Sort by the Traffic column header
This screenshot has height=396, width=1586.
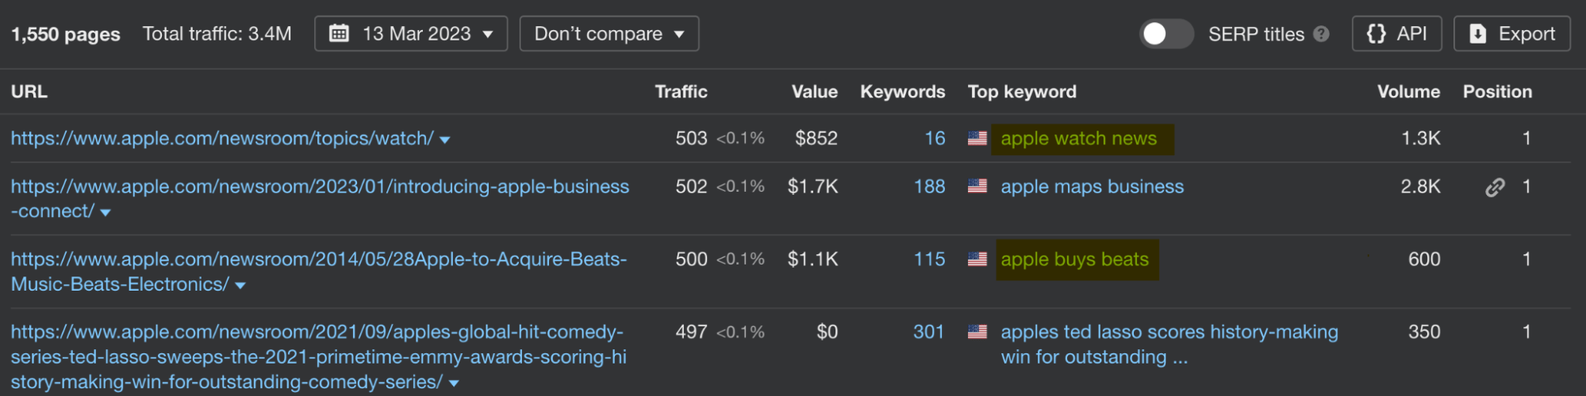point(681,92)
